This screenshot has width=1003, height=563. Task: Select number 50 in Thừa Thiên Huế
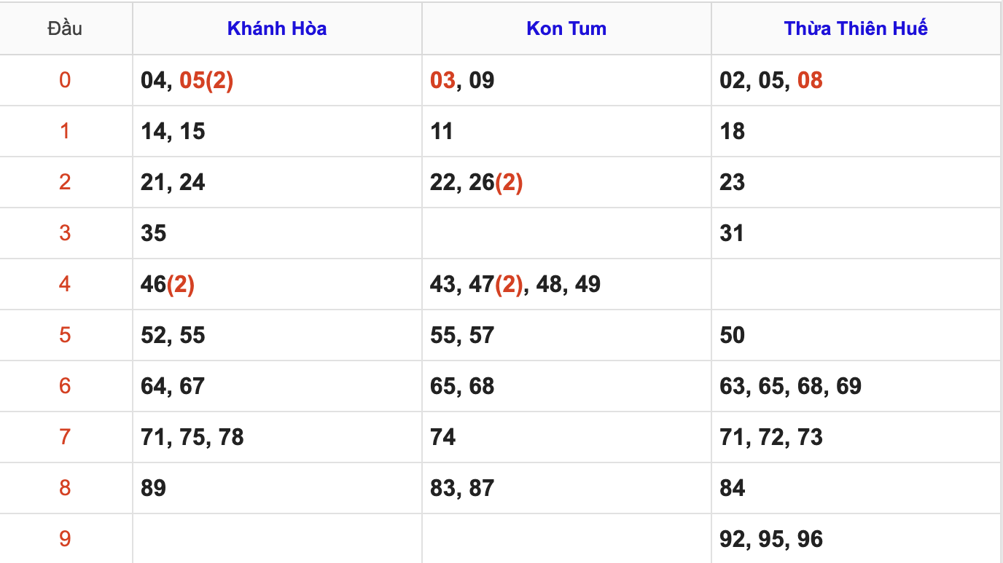[732, 335]
